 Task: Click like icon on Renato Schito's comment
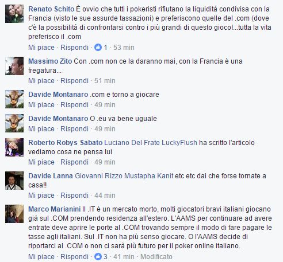98,47
